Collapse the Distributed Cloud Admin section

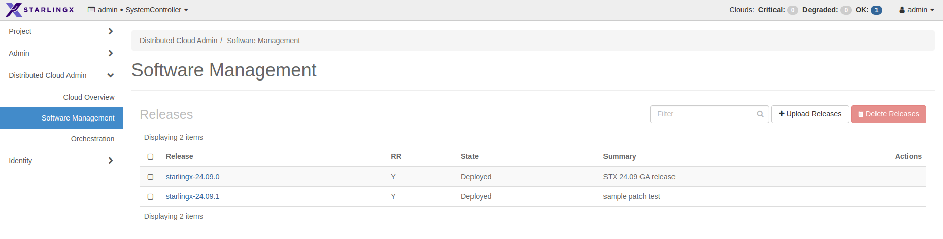[x=61, y=75]
